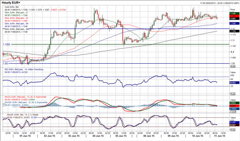Screen dimensions: 240x141
Task: Select the 89-period SMA legend label
Action: [16, 24]
